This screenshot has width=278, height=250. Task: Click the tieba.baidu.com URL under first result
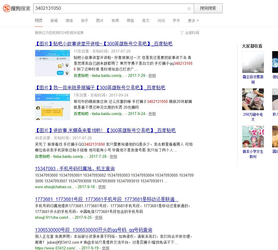[108, 76]
